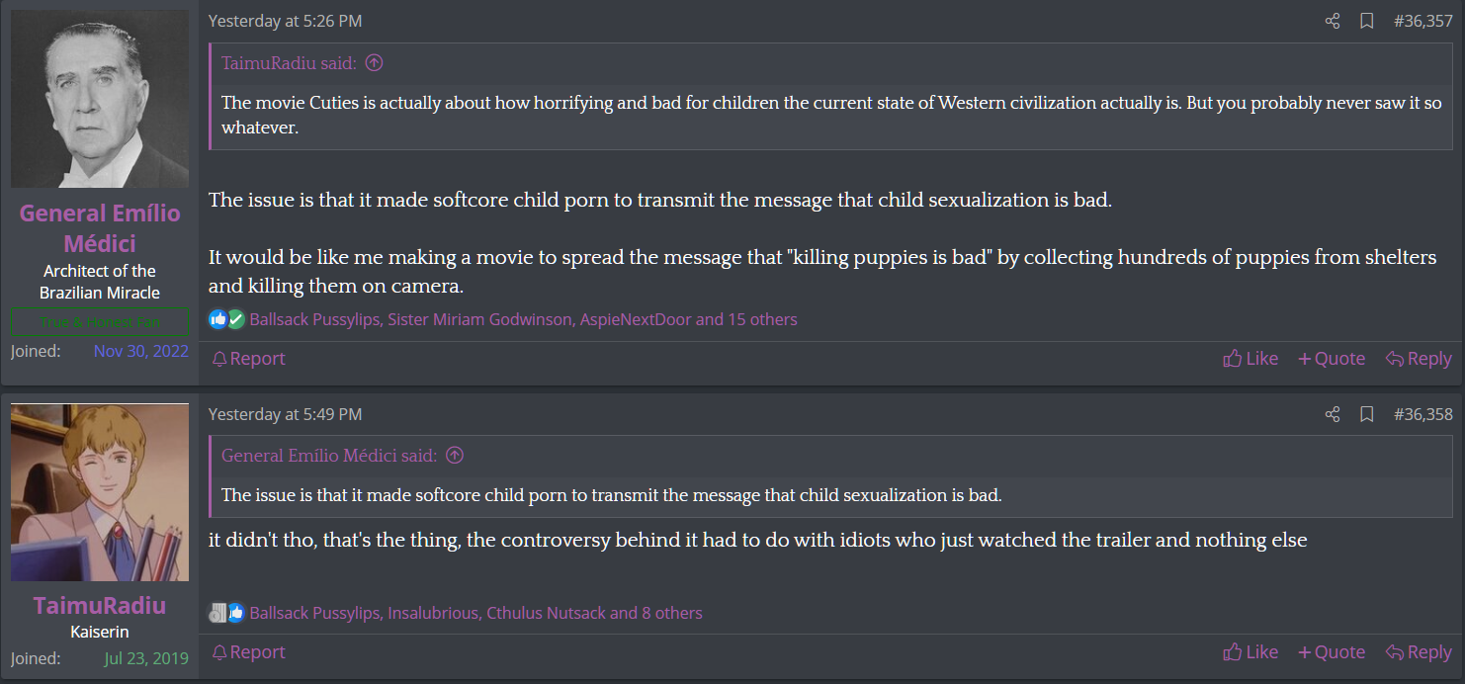This screenshot has width=1465, height=684.
Task: Expand TaimuRadiu quote via arrow icon
Action: click(374, 63)
